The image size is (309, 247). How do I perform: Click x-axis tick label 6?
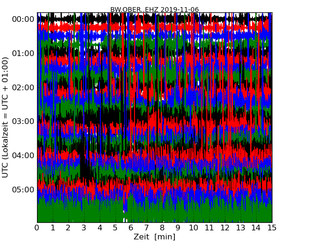pyautogui.click(x=131, y=228)
